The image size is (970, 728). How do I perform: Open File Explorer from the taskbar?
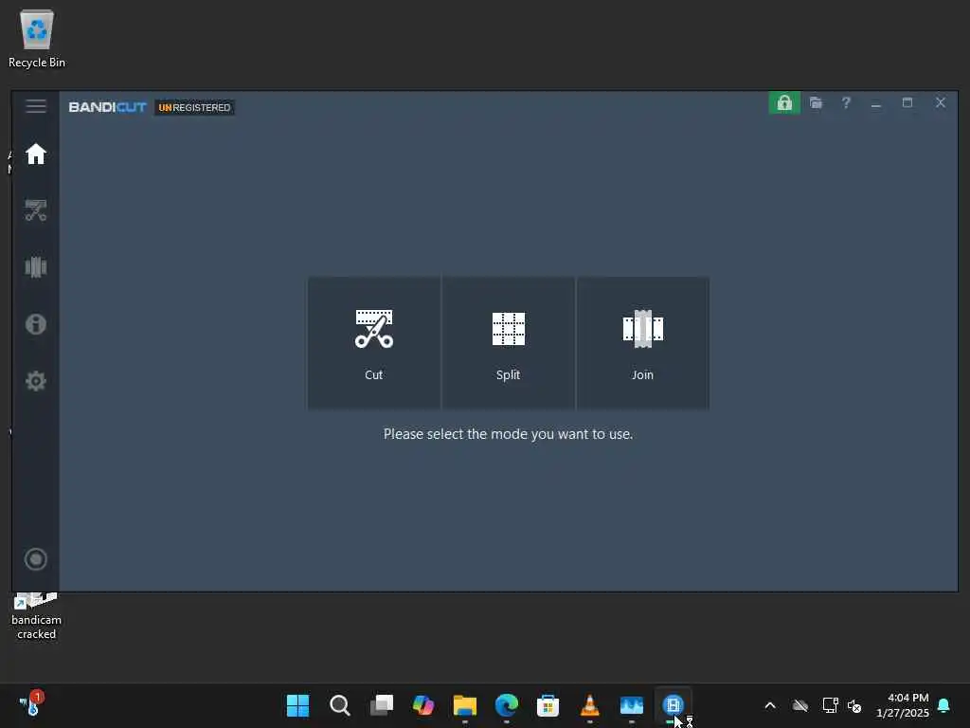click(464, 705)
